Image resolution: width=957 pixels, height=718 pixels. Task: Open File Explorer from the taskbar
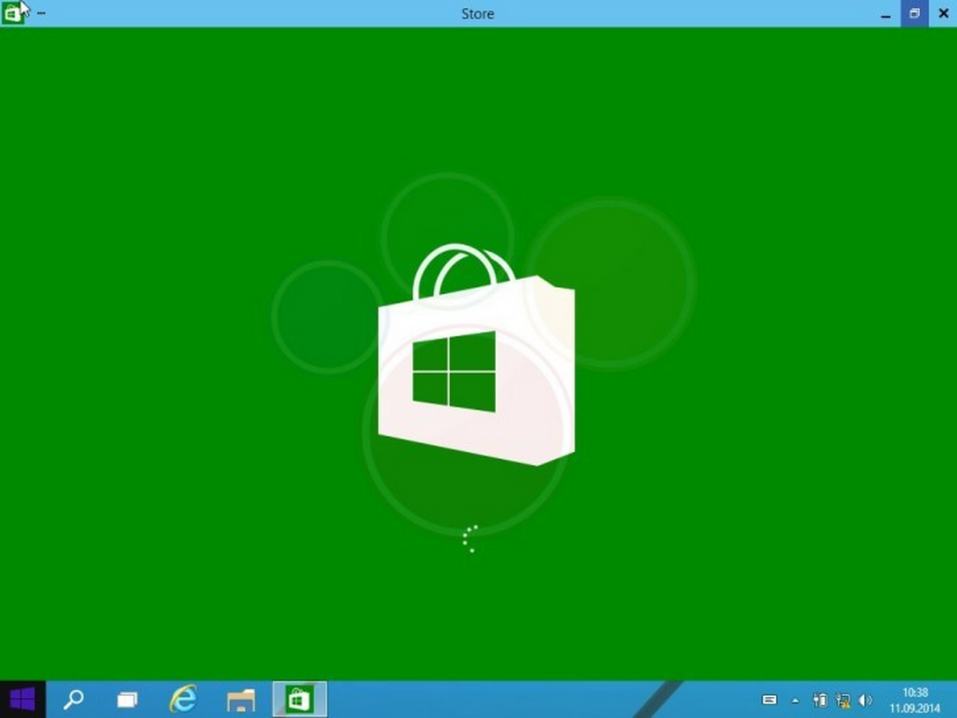[x=241, y=700]
